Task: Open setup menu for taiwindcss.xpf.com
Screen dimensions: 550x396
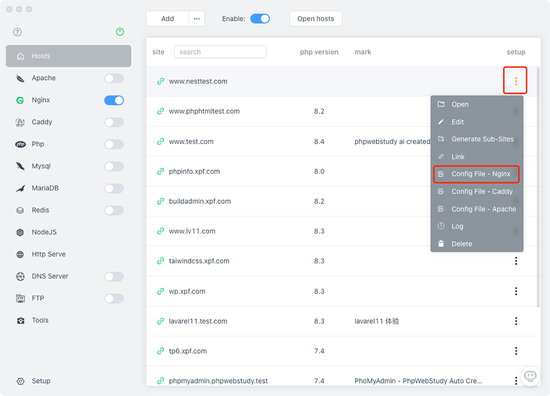Action: tap(516, 261)
